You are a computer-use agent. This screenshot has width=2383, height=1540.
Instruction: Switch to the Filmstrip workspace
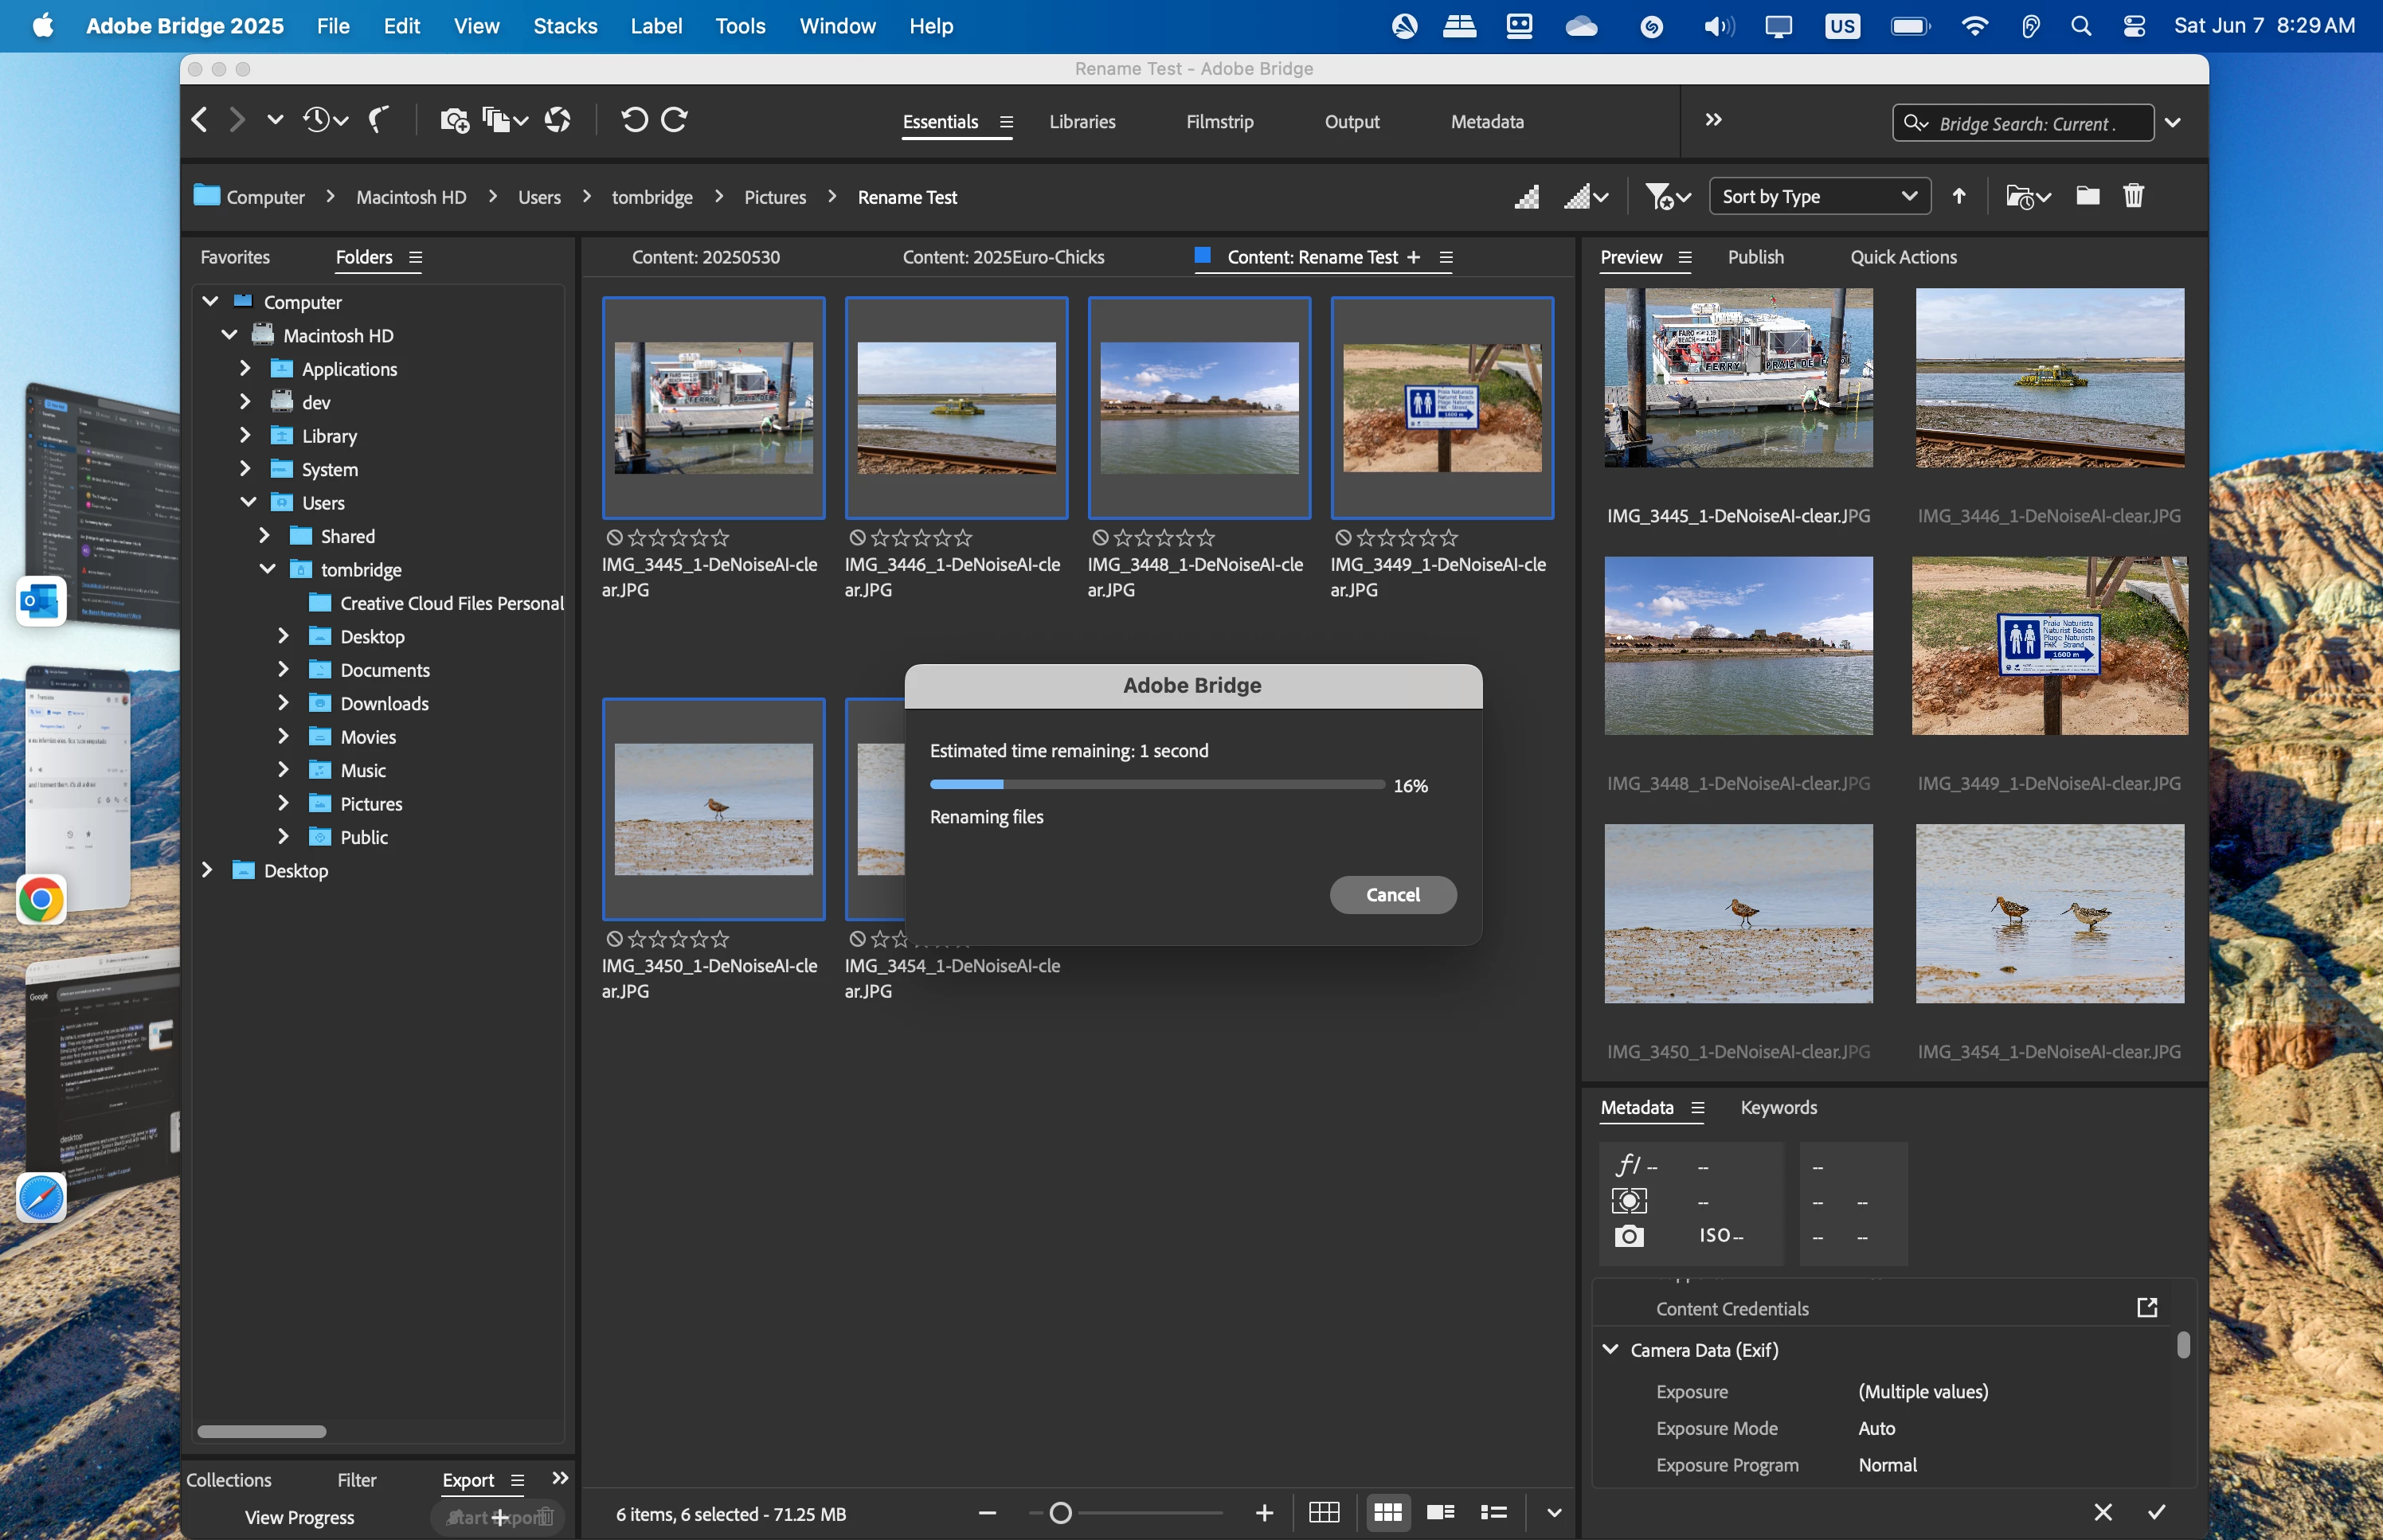[1219, 122]
